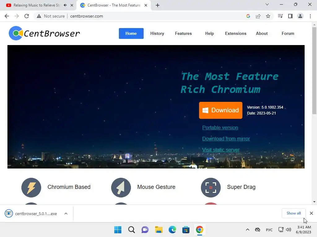Open the Extensions page
The width and height of the screenshot is (317, 237).
coord(236,33)
